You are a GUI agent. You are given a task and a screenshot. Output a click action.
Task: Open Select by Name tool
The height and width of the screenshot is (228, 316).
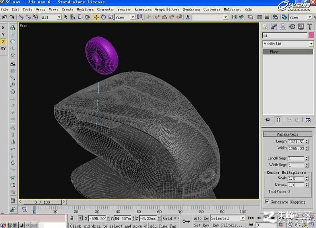[73, 17]
